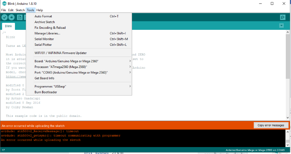This screenshot has height=154, width=291.
Task: Maximize the Arduino window
Action: [x=272, y=3]
